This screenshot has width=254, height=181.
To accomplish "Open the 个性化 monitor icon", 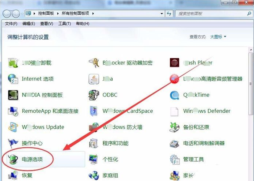I will coord(94,159).
